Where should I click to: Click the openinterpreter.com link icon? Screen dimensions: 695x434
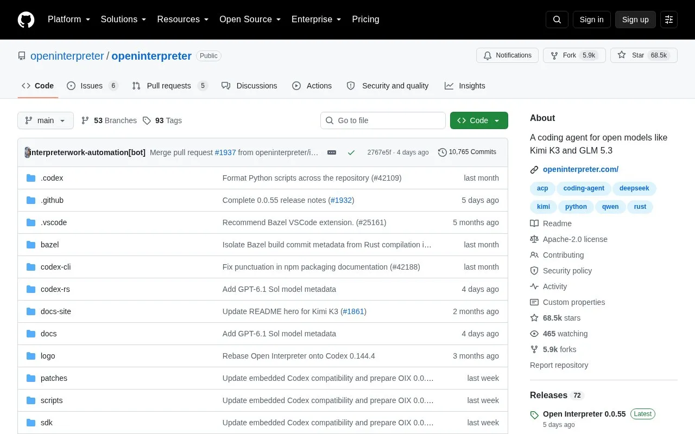pos(534,170)
